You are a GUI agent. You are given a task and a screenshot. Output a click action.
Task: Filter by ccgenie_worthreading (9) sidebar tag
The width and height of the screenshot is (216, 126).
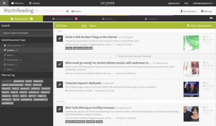click(x=12, y=85)
